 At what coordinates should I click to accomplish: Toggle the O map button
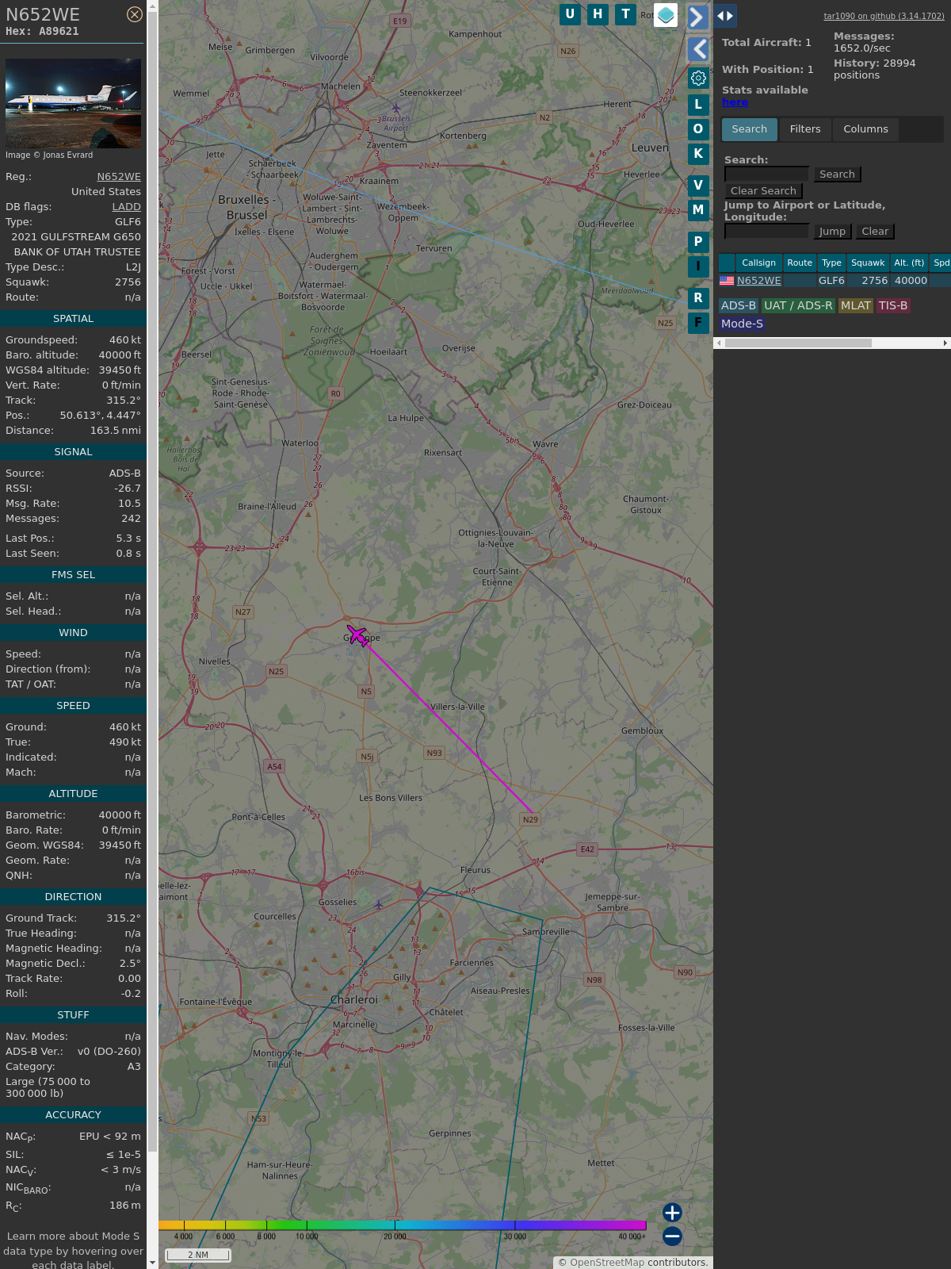click(x=698, y=128)
